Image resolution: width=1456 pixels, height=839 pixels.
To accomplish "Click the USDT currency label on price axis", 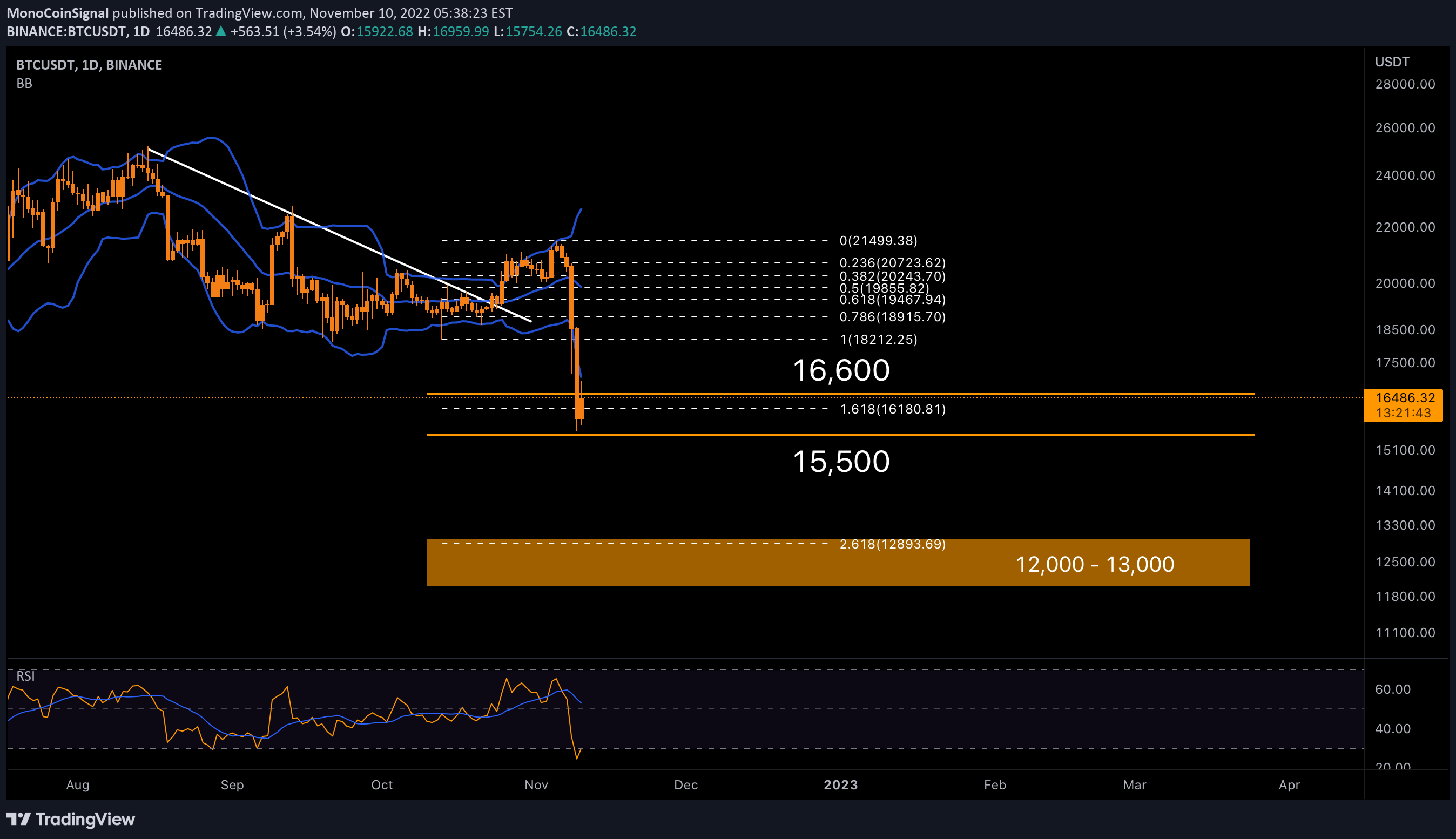I will [1392, 62].
